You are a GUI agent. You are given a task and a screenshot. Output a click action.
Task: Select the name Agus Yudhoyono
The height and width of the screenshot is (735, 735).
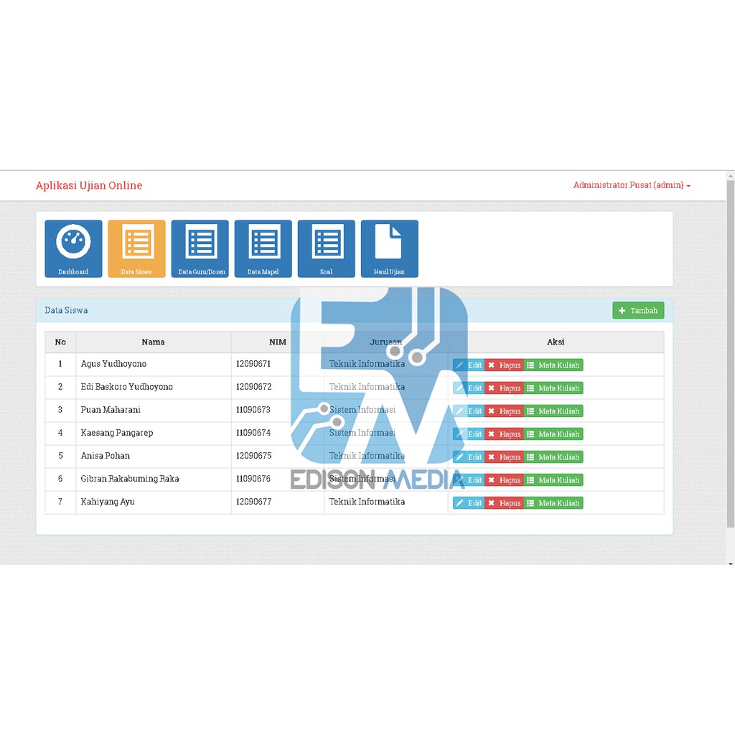point(113,364)
